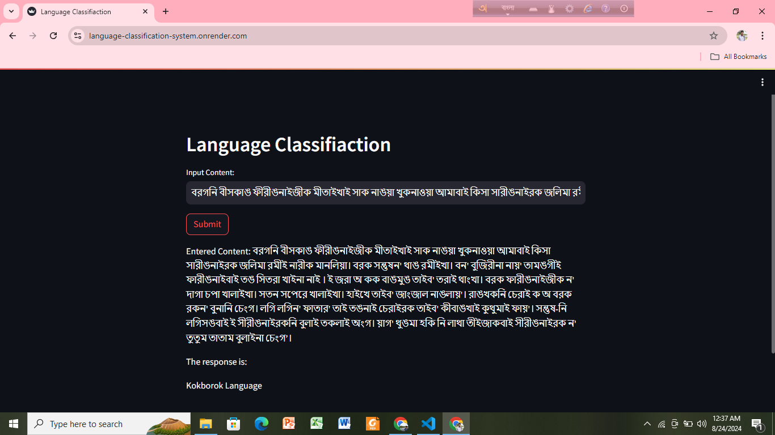Open the webpage's three-dot menu
775x435 pixels.
[x=762, y=82]
